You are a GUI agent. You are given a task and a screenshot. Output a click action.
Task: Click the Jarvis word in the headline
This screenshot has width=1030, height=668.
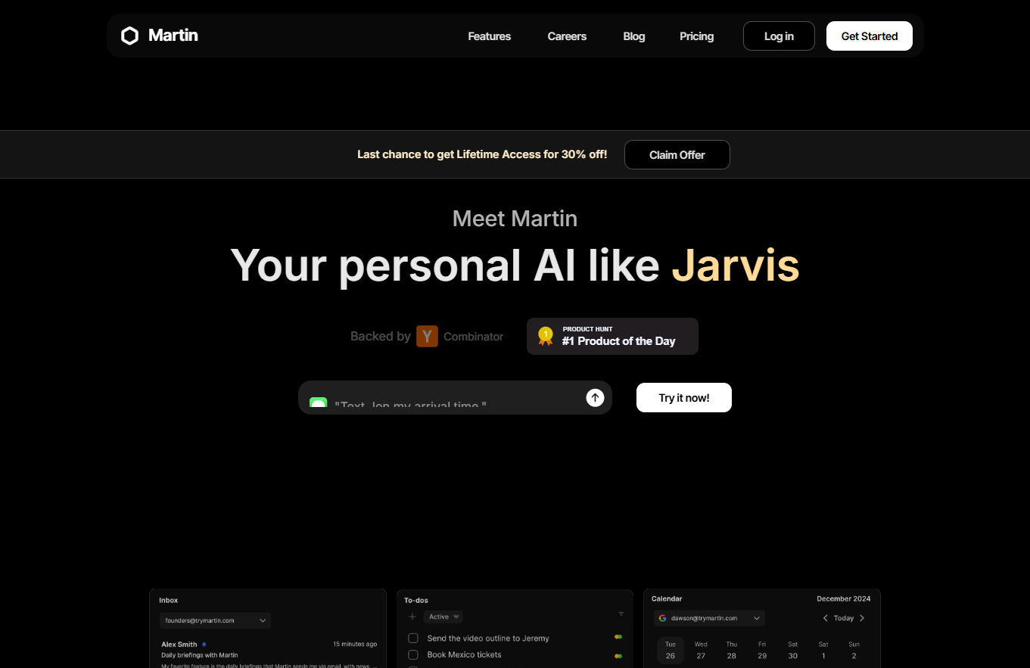pyautogui.click(x=736, y=265)
